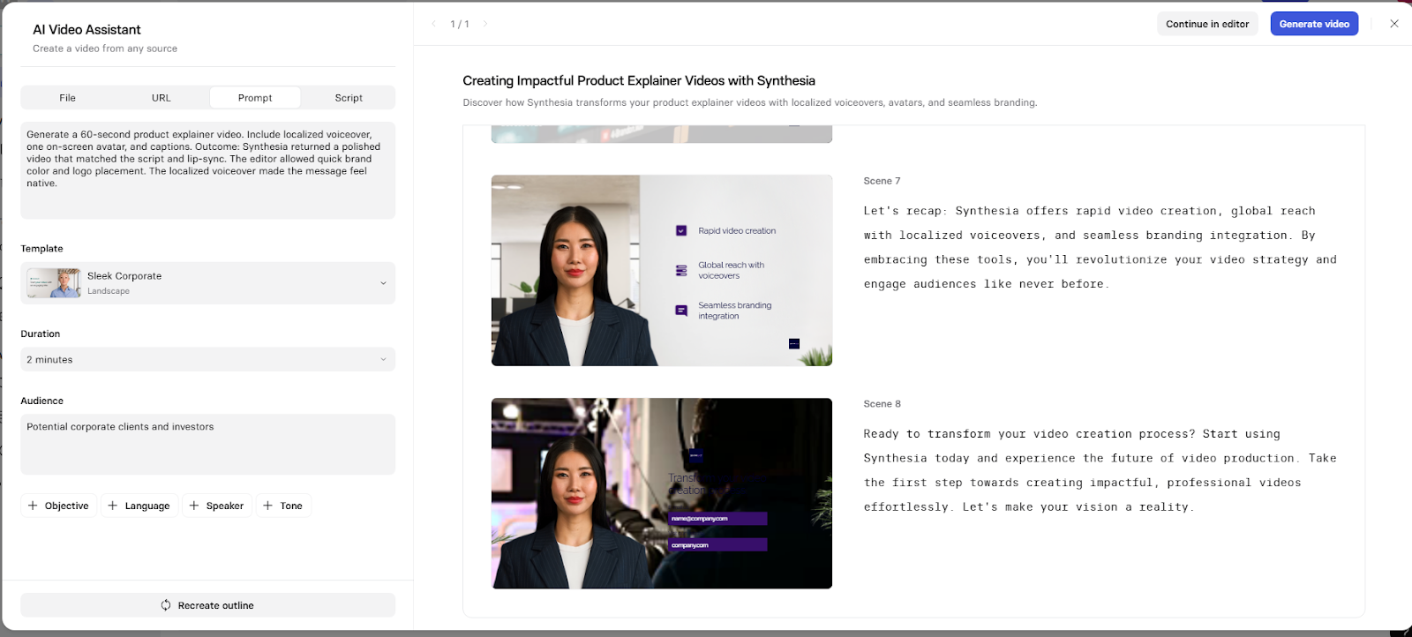Image resolution: width=1412 pixels, height=637 pixels.
Task: Select the Scene 7 video thumbnail
Action: [x=661, y=270]
